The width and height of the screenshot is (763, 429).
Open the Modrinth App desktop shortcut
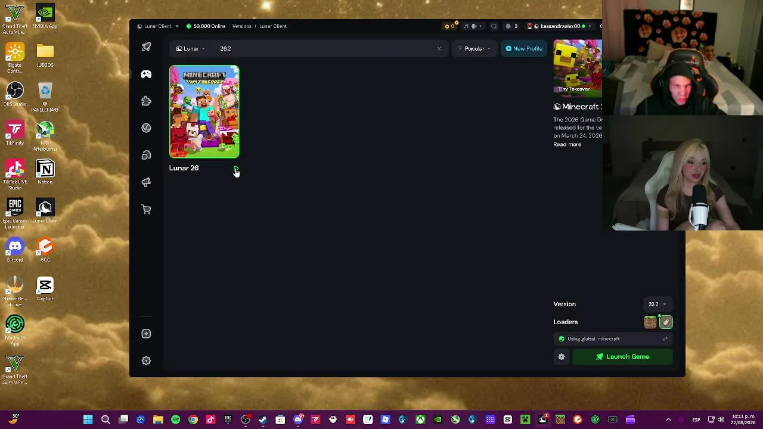coord(15,330)
